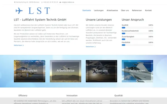Click Weiterlesen under Unsere Leistungen
Screen dimensions: 167x104
(91, 47)
